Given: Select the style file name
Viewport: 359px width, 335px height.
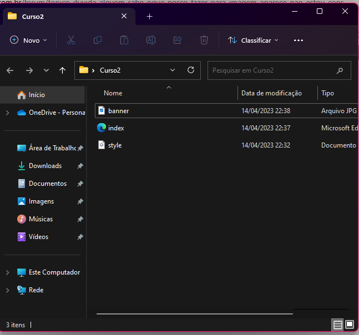Looking at the screenshot, I should [x=115, y=145].
